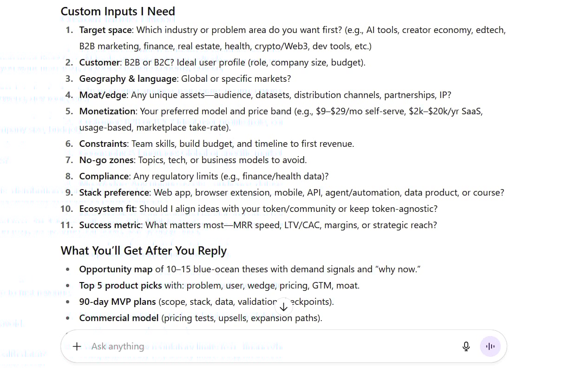The image size is (564, 368).
Task: Click the microphone dictation icon
Action: pos(466,346)
